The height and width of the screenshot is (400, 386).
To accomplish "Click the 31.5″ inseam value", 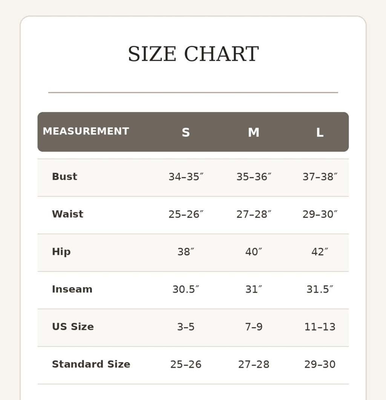I will pos(320,289).
